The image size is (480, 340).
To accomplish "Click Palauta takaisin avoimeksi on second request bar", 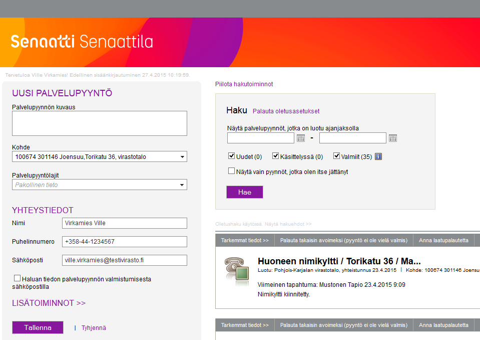I will pos(344,325).
